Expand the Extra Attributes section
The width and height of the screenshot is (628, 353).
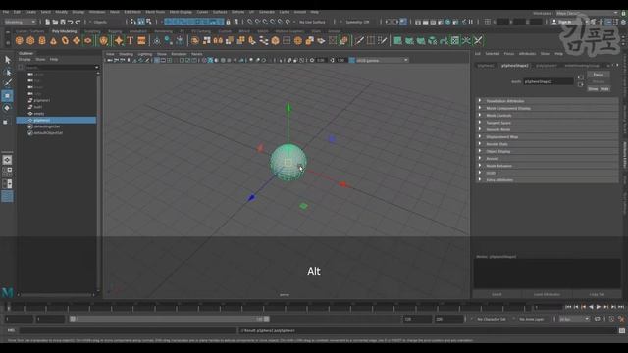coord(548,180)
